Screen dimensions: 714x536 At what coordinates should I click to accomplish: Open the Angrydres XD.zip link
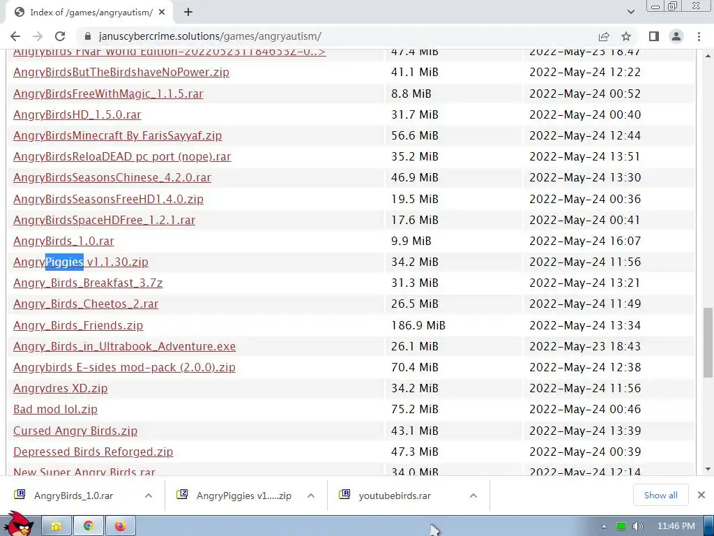tap(60, 388)
